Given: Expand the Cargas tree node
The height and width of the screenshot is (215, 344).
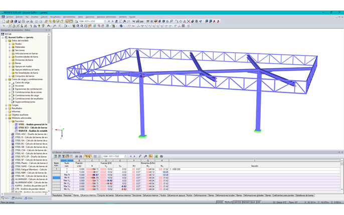Looking at the screenshot, I should (x=6, y=105).
